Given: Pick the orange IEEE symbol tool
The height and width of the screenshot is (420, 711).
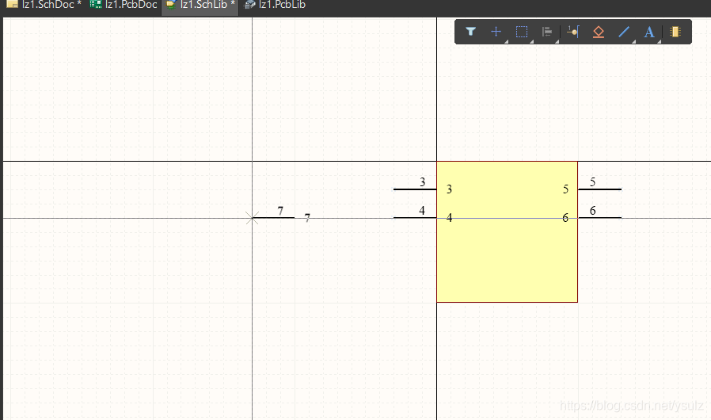Looking at the screenshot, I should 599,32.
